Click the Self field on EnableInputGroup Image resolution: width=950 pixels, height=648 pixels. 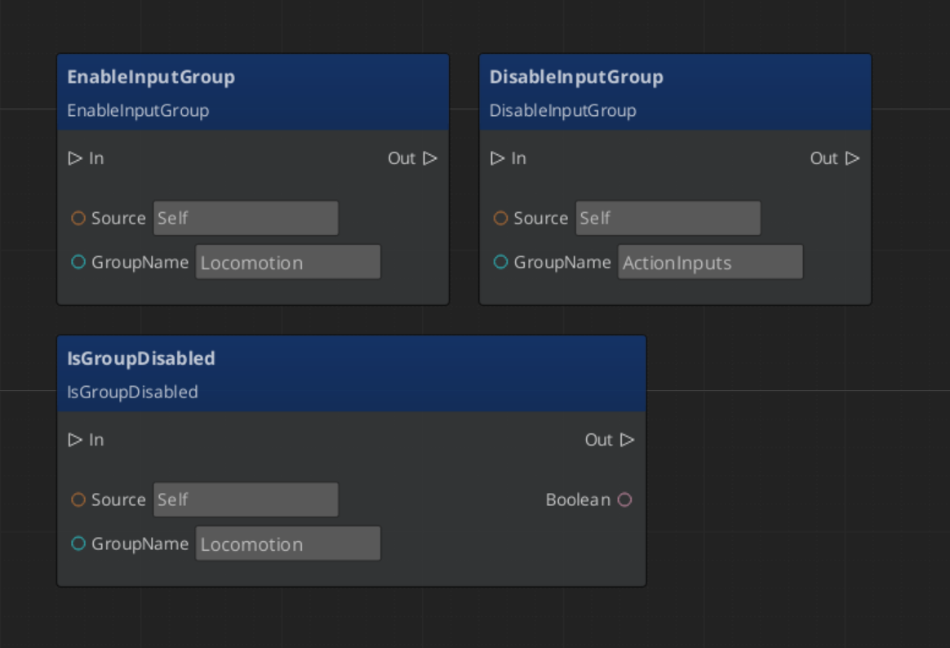(x=245, y=218)
